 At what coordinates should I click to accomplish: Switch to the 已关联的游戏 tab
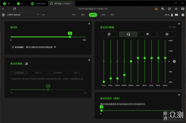pyautogui.click(x=38, y=4)
